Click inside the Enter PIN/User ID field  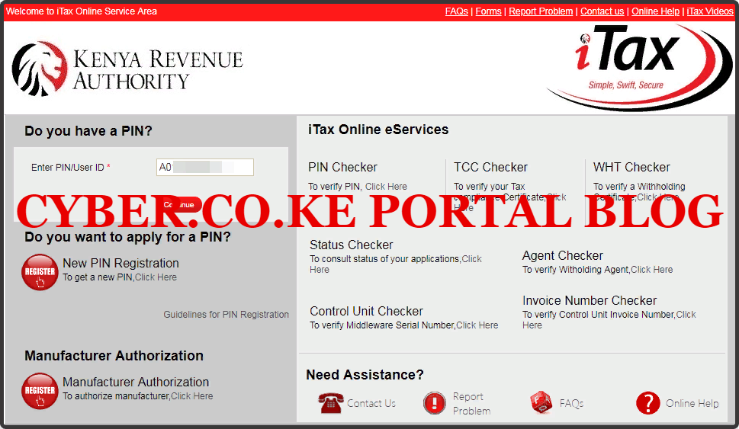click(x=204, y=168)
